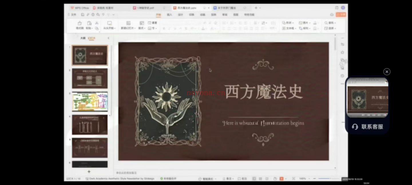Start slideshow with 从头开始 icon
This screenshot has width=412, height=185.
click(109, 23)
